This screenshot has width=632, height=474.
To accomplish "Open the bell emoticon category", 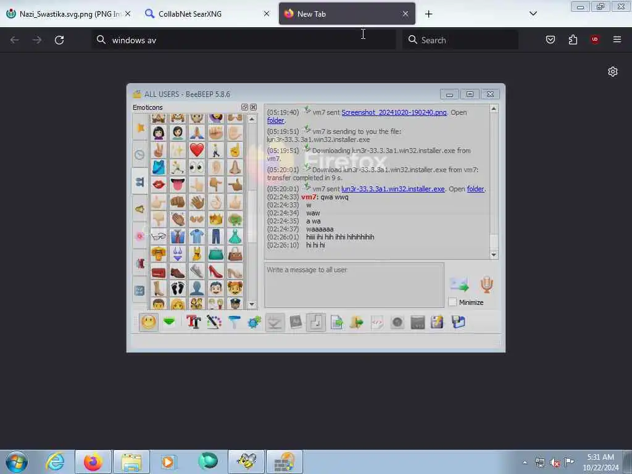I will [140, 209].
